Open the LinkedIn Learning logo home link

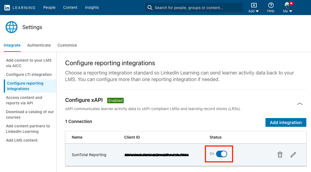(x=20, y=7)
